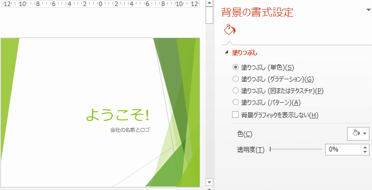Viewport: 372px width, 190px height.
Task: Select solid fill radio option 塗りつぶし (単色)
Action: pos(263,68)
